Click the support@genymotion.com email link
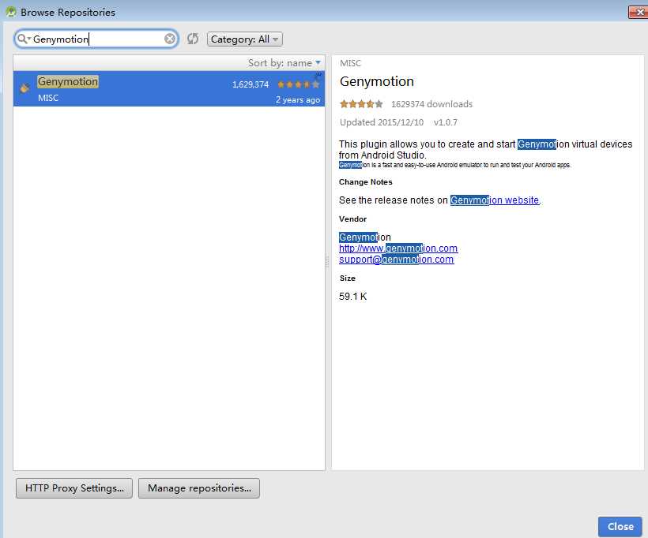 (397, 260)
